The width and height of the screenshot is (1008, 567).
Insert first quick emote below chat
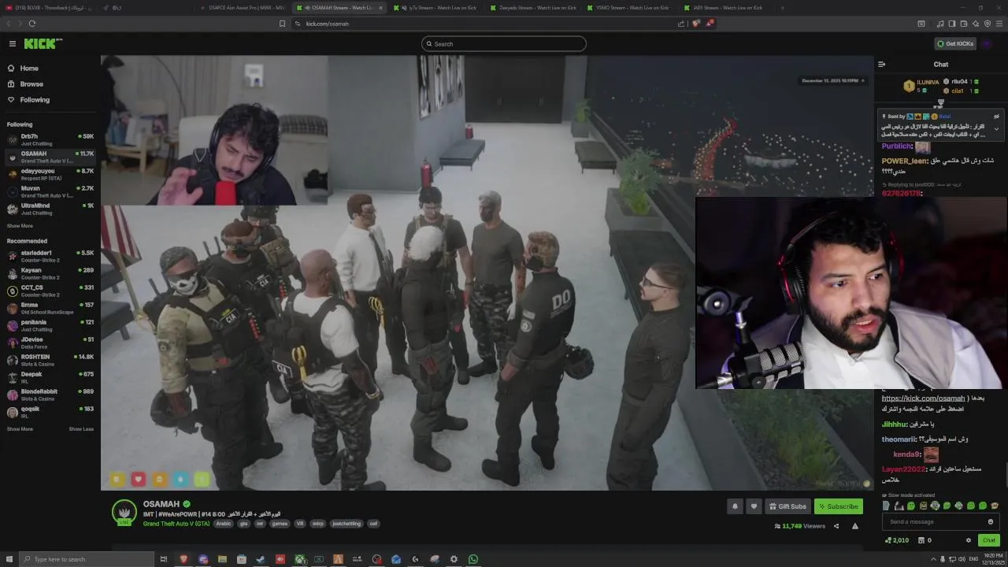coord(887,506)
